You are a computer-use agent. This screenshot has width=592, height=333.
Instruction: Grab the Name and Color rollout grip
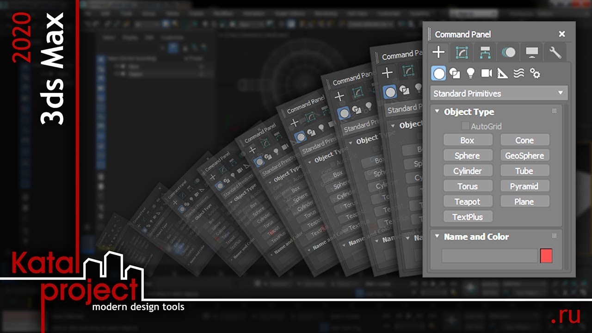pos(554,236)
